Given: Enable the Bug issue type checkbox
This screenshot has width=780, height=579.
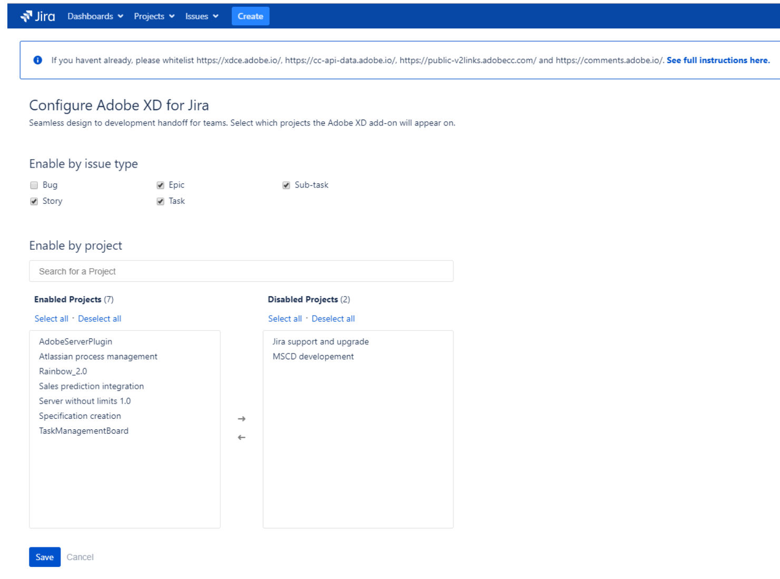Looking at the screenshot, I should (34, 185).
